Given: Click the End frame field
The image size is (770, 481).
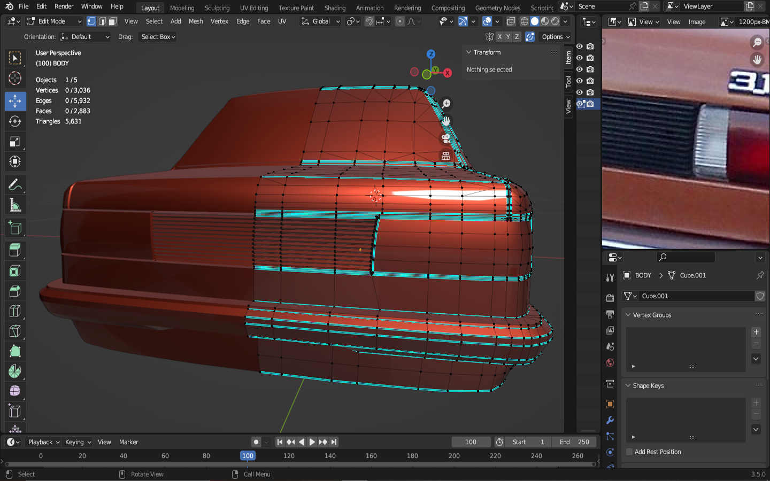Looking at the screenshot, I should click(x=574, y=442).
